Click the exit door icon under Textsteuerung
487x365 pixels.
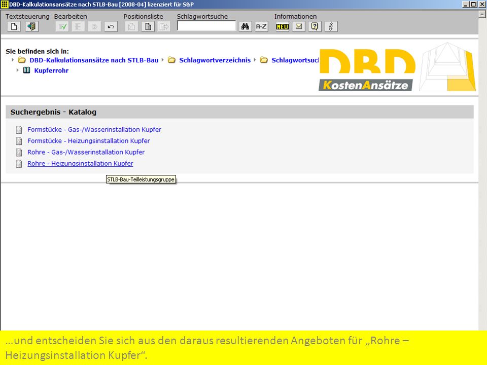click(31, 27)
